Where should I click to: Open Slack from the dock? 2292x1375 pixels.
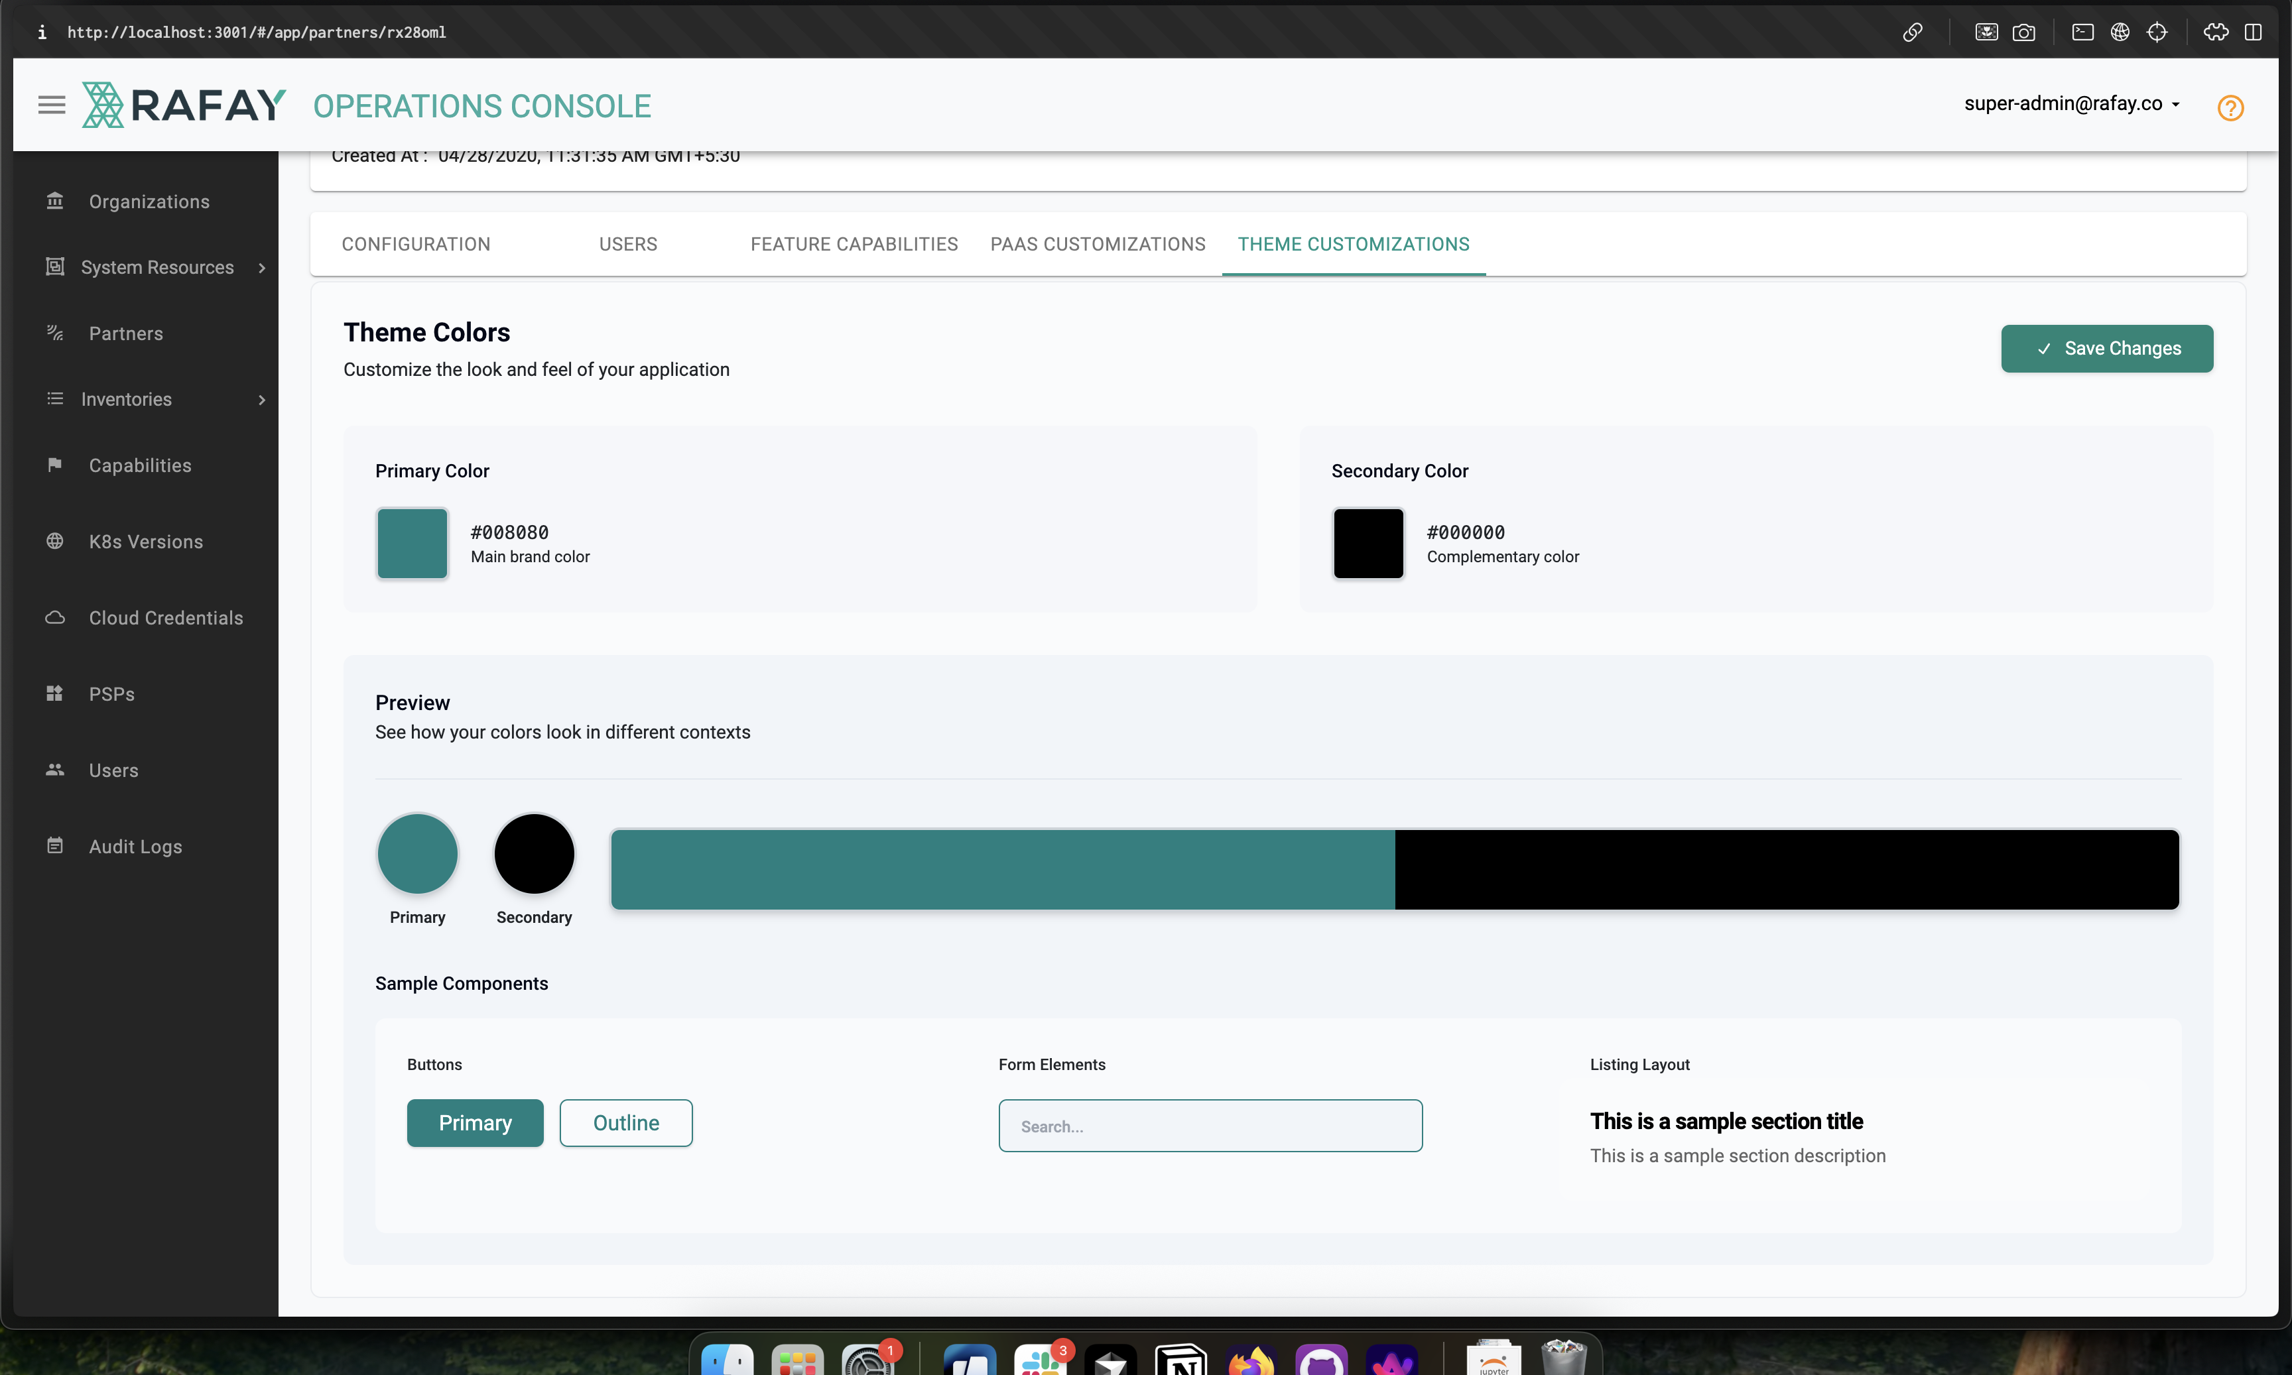tap(1040, 1358)
